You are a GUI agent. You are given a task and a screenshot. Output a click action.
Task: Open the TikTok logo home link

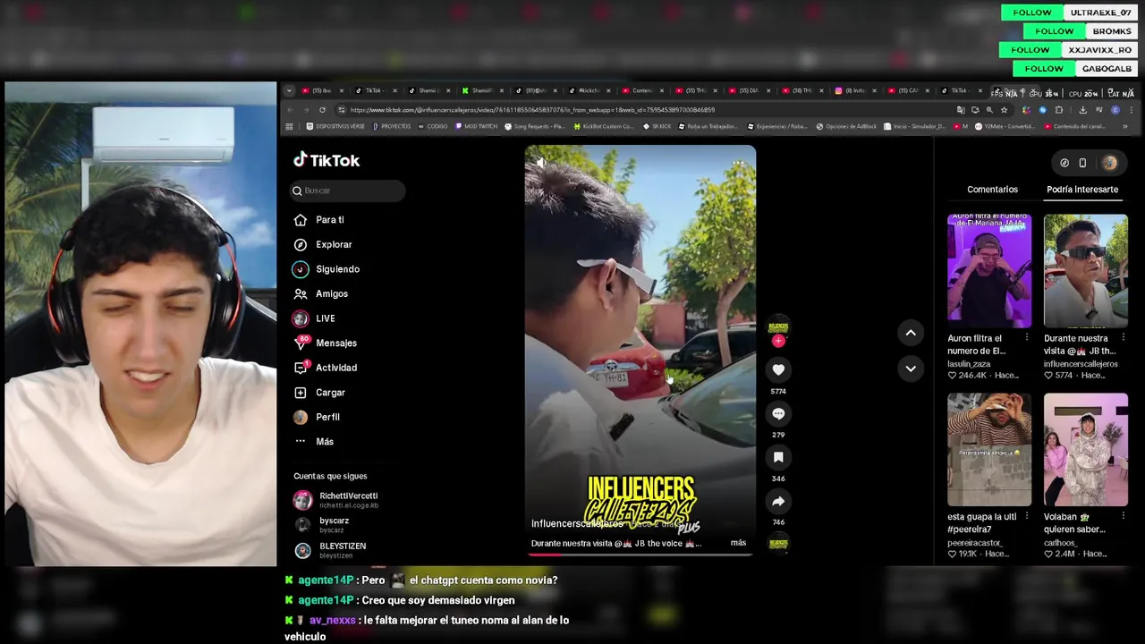(327, 160)
